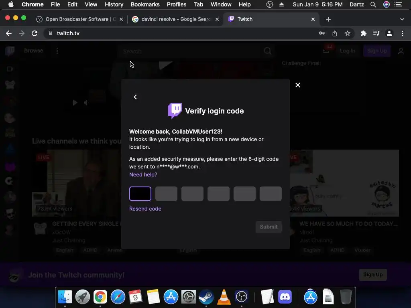
Task: Open VLC from the Dock
Action: pos(224,297)
